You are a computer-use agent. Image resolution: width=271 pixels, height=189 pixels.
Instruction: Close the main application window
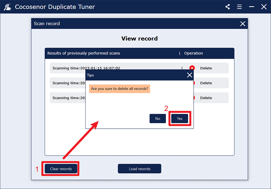(264, 7)
